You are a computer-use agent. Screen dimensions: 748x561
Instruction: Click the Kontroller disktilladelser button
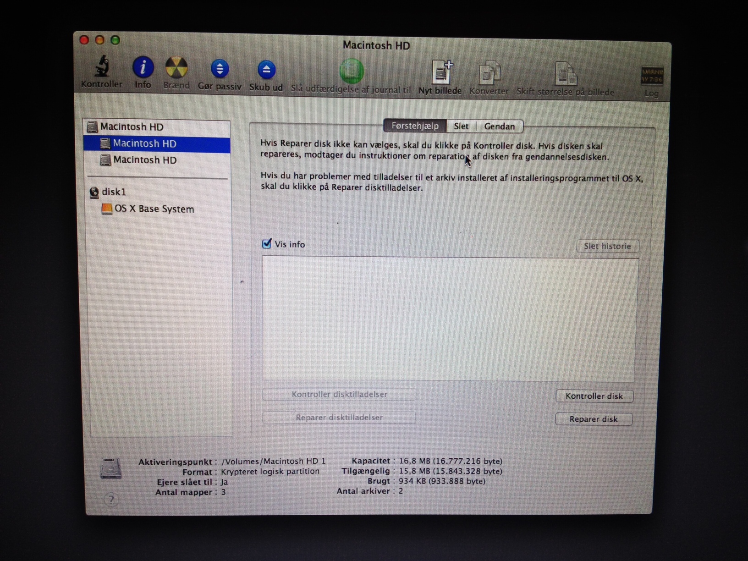pos(339,394)
